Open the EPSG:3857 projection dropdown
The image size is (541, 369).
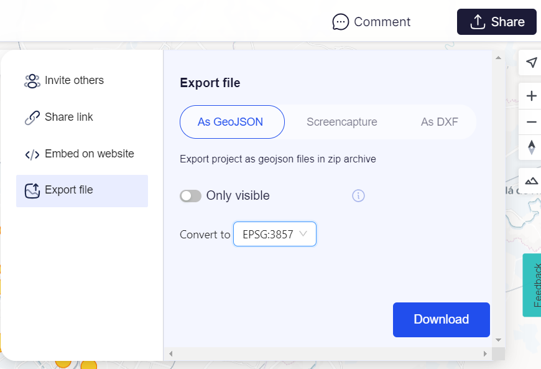(x=275, y=234)
